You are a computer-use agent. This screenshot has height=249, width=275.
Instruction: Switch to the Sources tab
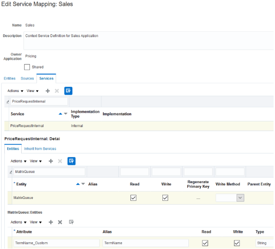(x=27, y=79)
